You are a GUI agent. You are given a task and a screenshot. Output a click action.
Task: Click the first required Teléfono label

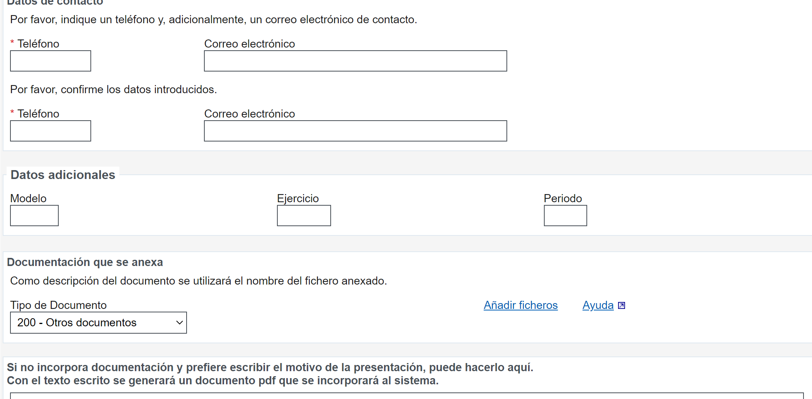[38, 44]
